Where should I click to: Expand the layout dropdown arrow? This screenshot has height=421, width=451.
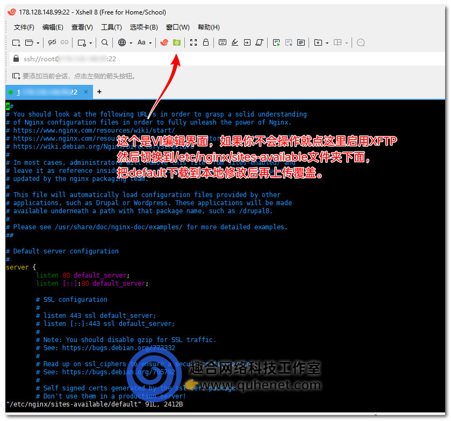coord(346,43)
